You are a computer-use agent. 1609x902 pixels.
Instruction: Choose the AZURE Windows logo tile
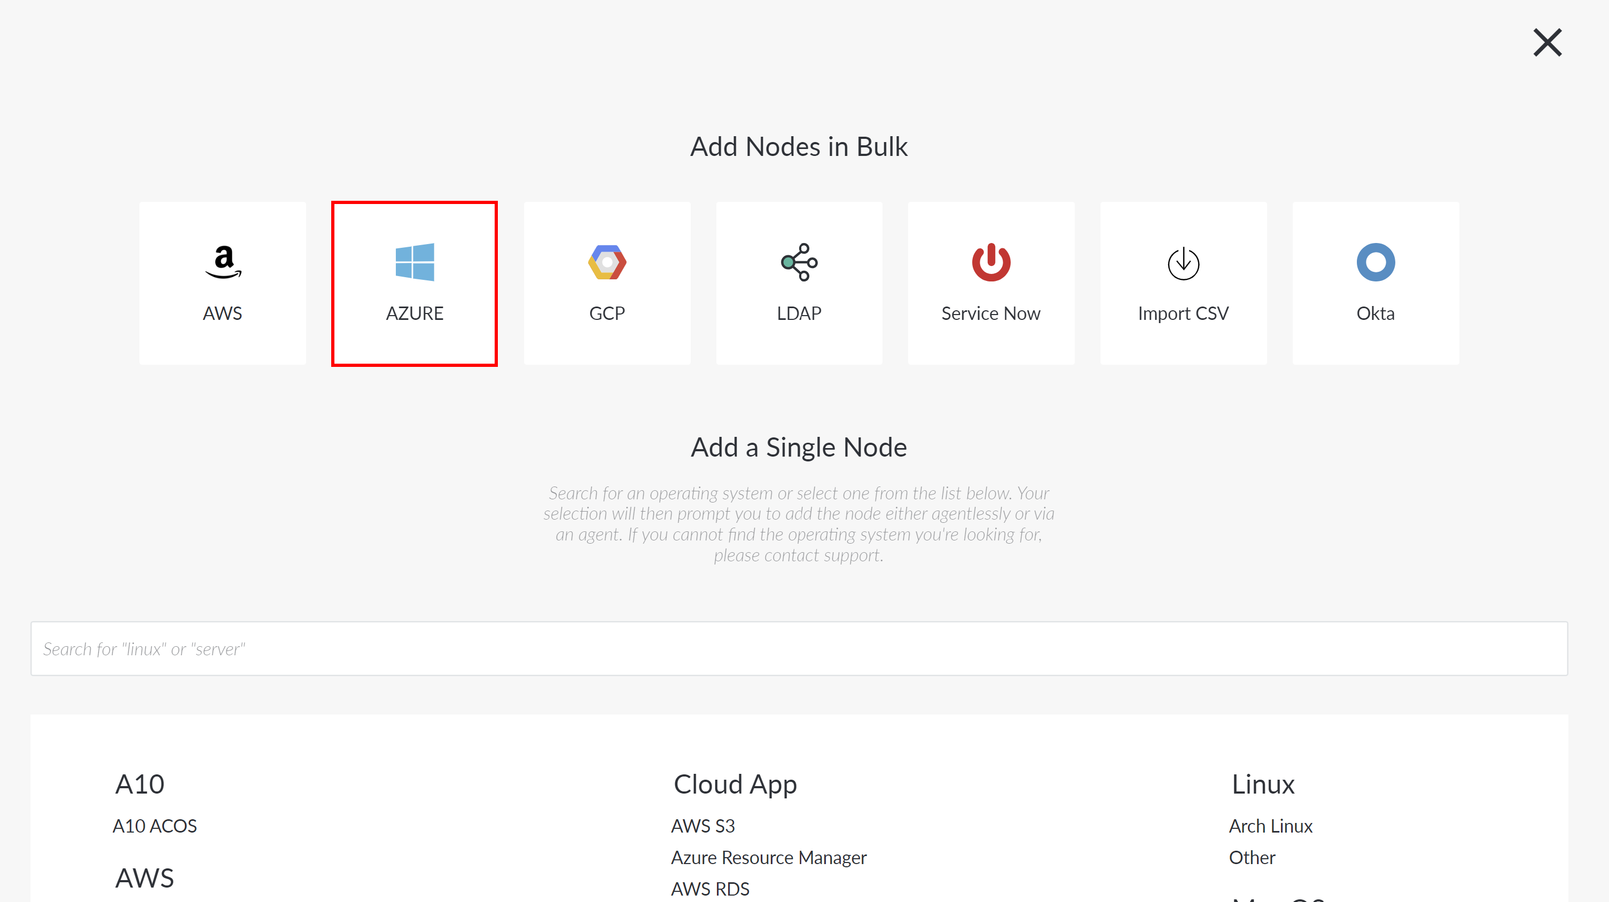pyautogui.click(x=415, y=262)
